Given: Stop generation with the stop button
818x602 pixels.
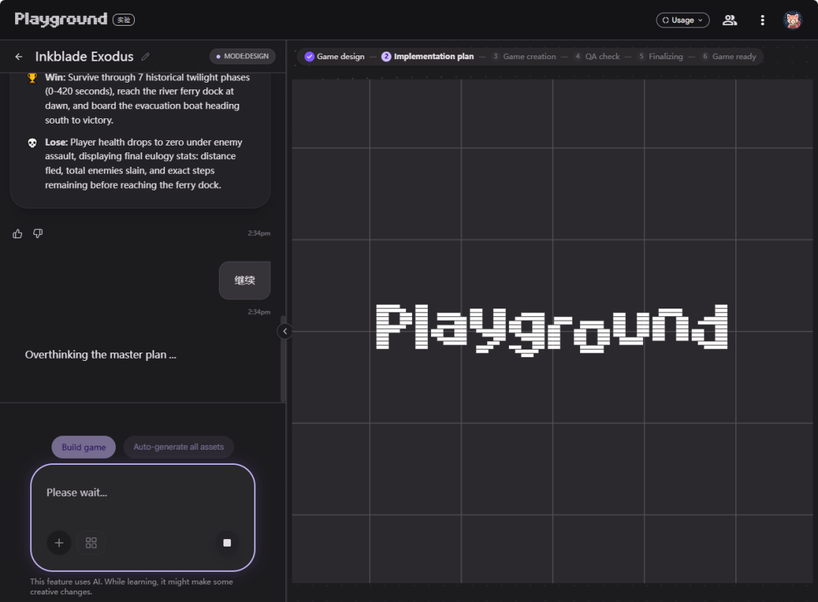Looking at the screenshot, I should tap(227, 543).
